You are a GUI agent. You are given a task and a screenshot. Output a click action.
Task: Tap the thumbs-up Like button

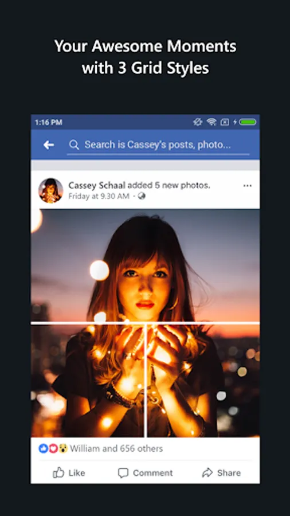[69, 473]
